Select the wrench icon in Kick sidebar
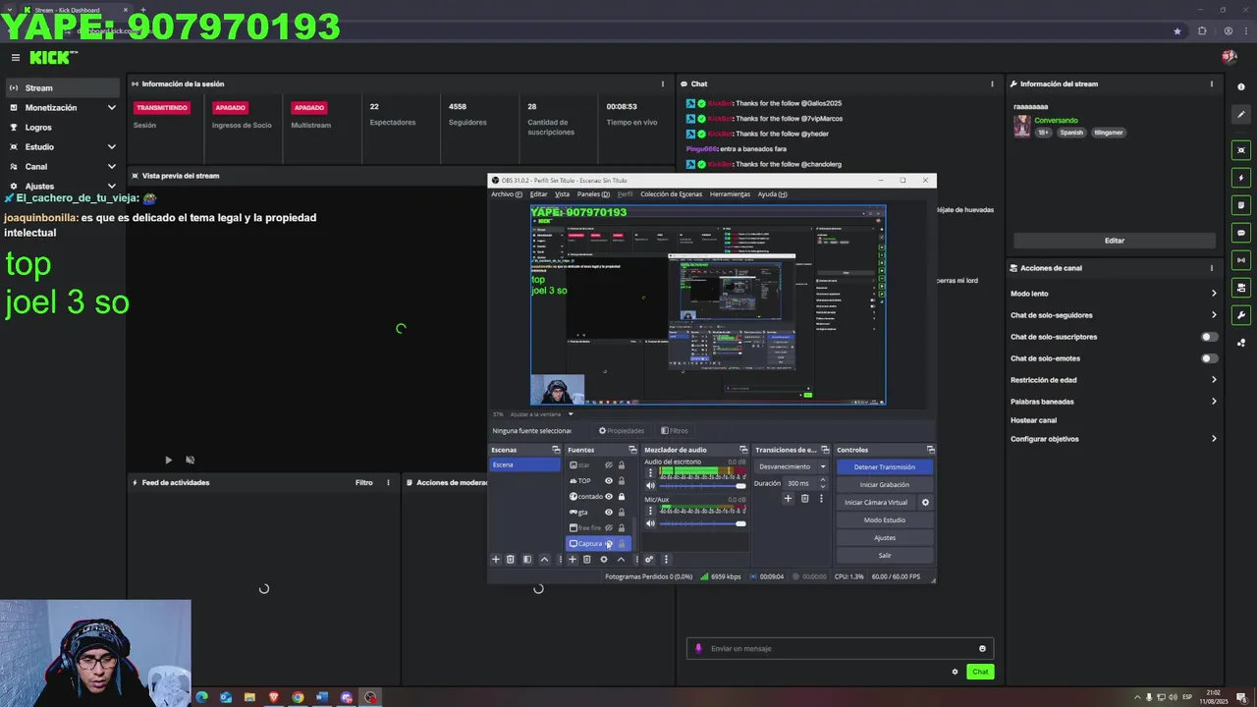1257x707 pixels. (x=1241, y=315)
